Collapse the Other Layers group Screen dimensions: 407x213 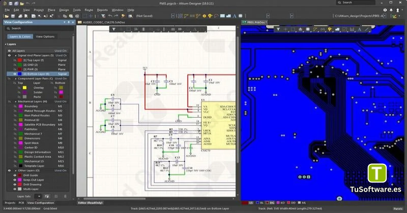pos(16,170)
